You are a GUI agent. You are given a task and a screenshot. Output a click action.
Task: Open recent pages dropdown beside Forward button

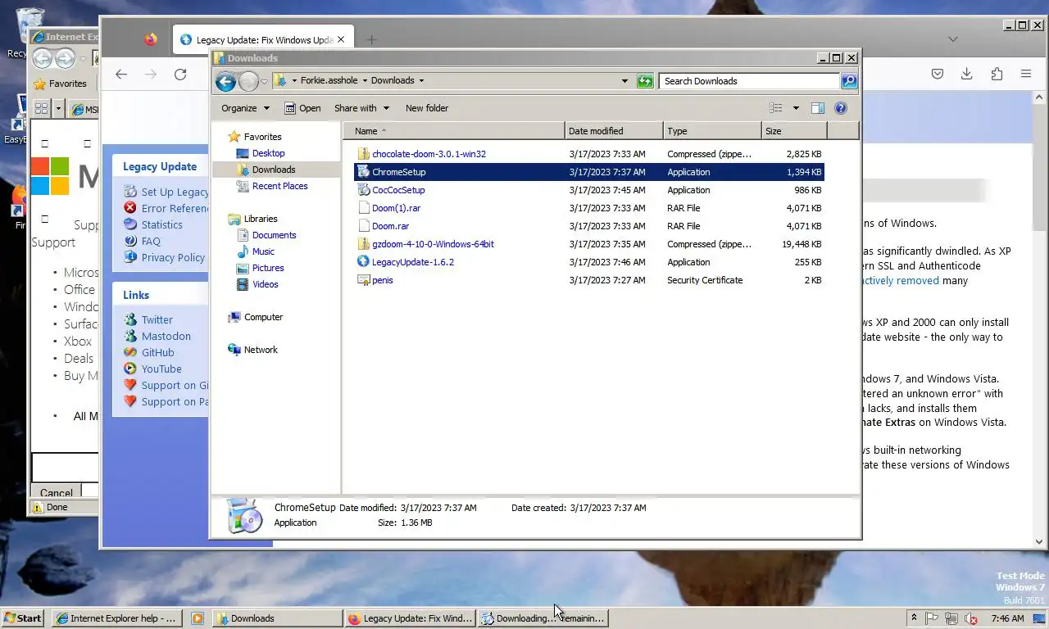pyautogui.click(x=264, y=82)
